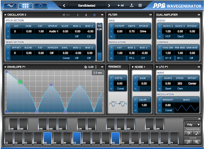
Task: Switch to the grid matrix view
Action: click(25, 6)
